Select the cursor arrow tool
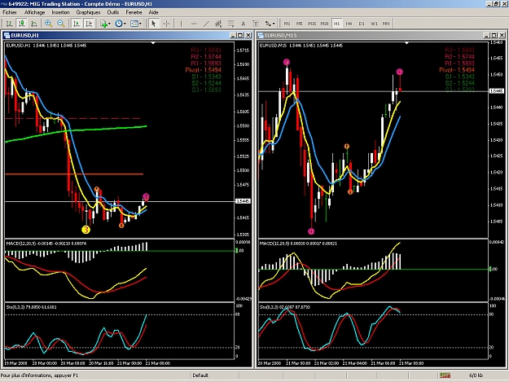Viewport: 509px width, 382px height. [x=154, y=24]
